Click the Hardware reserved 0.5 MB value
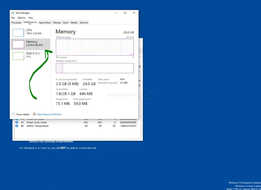The image size is (261, 190). [x=124, y=83]
